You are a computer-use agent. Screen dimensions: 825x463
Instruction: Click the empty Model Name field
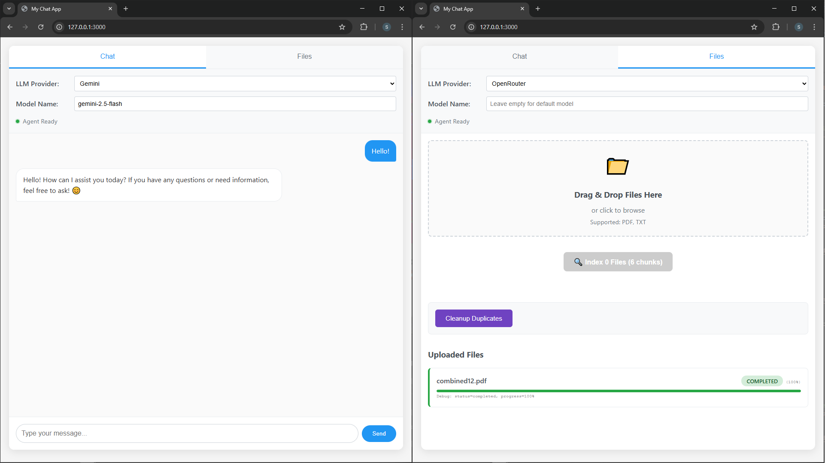pos(647,104)
